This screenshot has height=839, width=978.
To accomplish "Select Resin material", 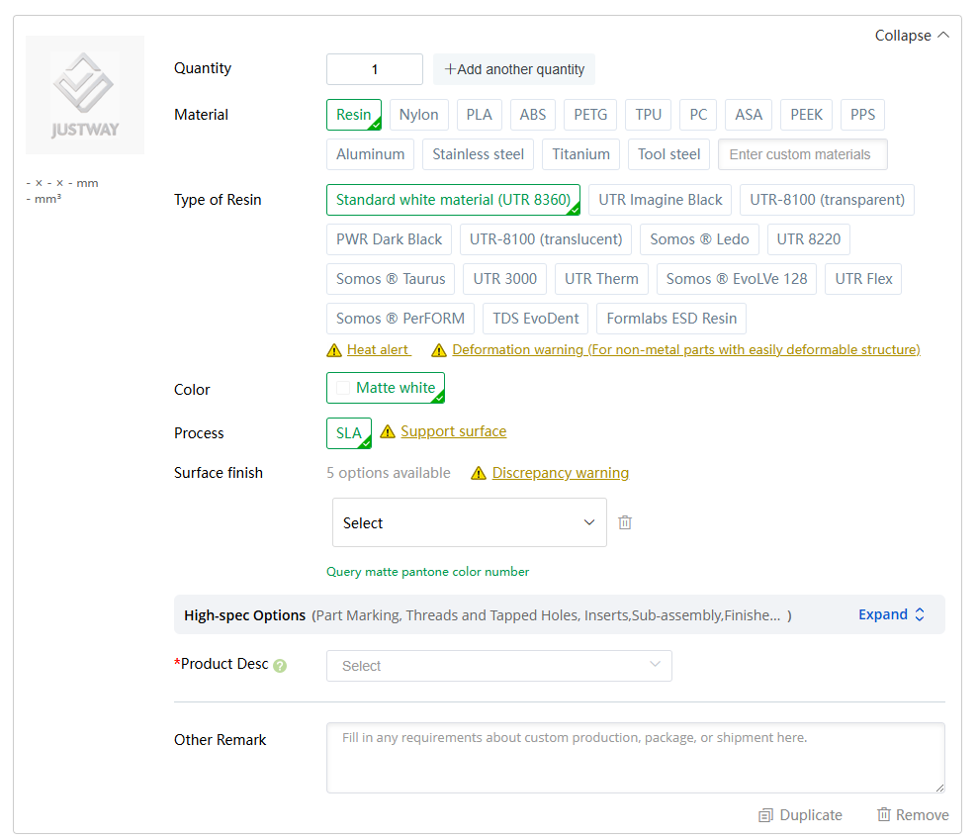I will tap(354, 115).
